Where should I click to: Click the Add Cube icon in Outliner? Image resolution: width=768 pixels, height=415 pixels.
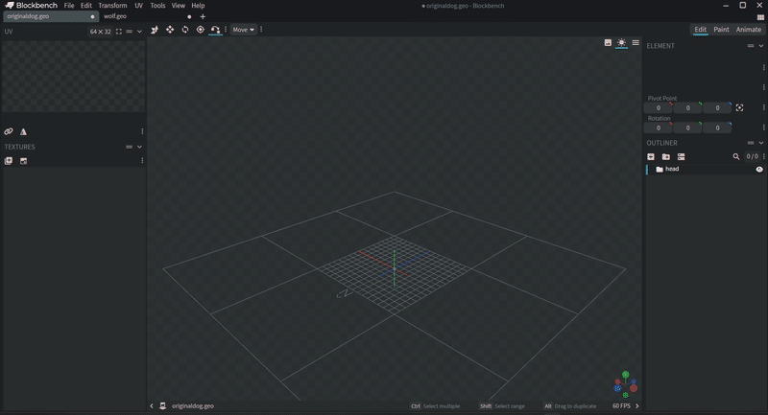pyautogui.click(x=651, y=157)
